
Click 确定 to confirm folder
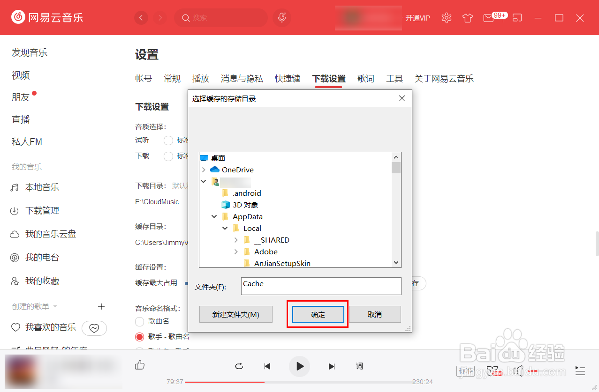pyautogui.click(x=318, y=314)
